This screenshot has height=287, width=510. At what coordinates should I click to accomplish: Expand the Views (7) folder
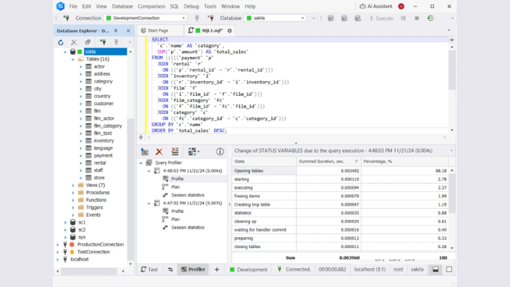[x=73, y=185]
